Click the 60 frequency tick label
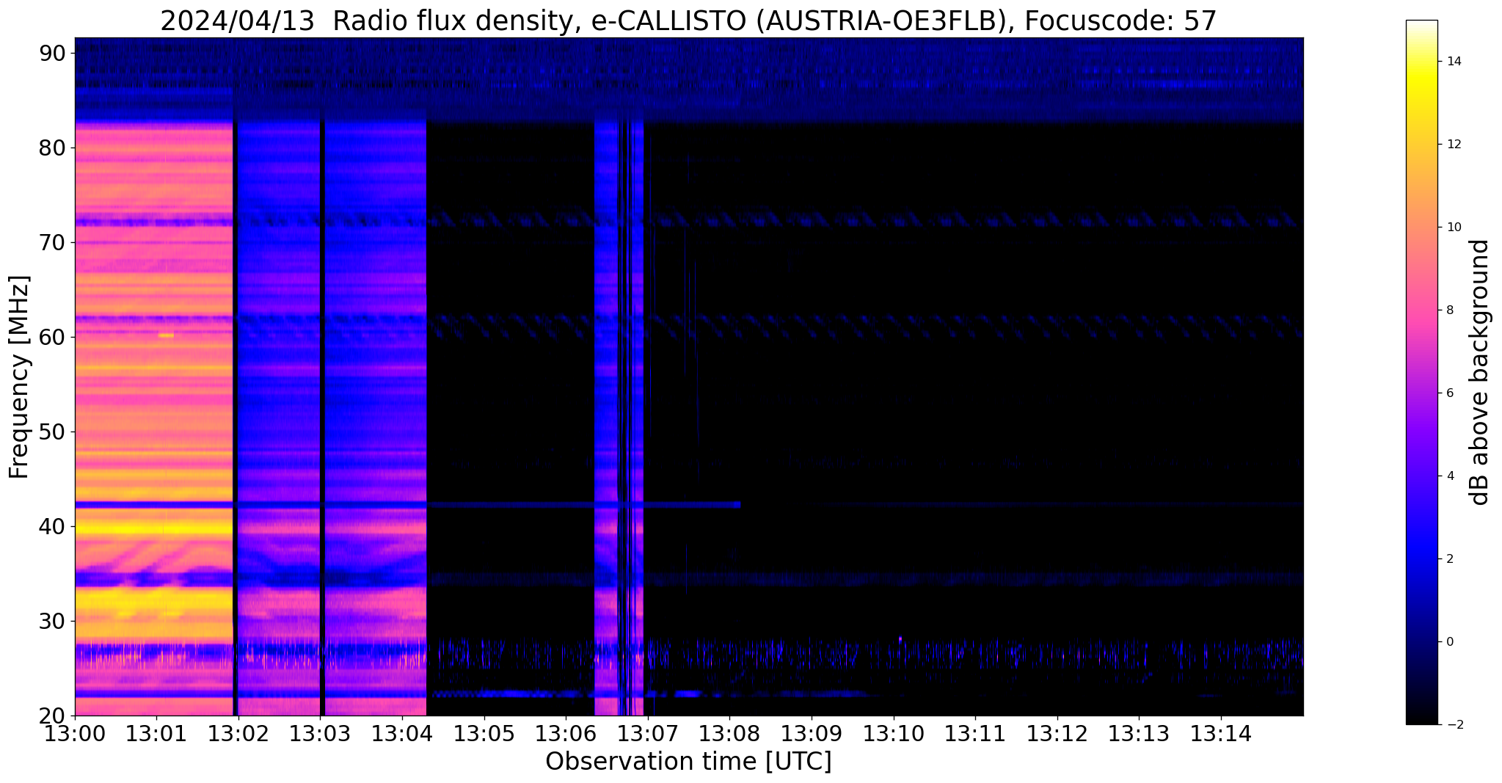The width and height of the screenshot is (1502, 783). point(53,337)
